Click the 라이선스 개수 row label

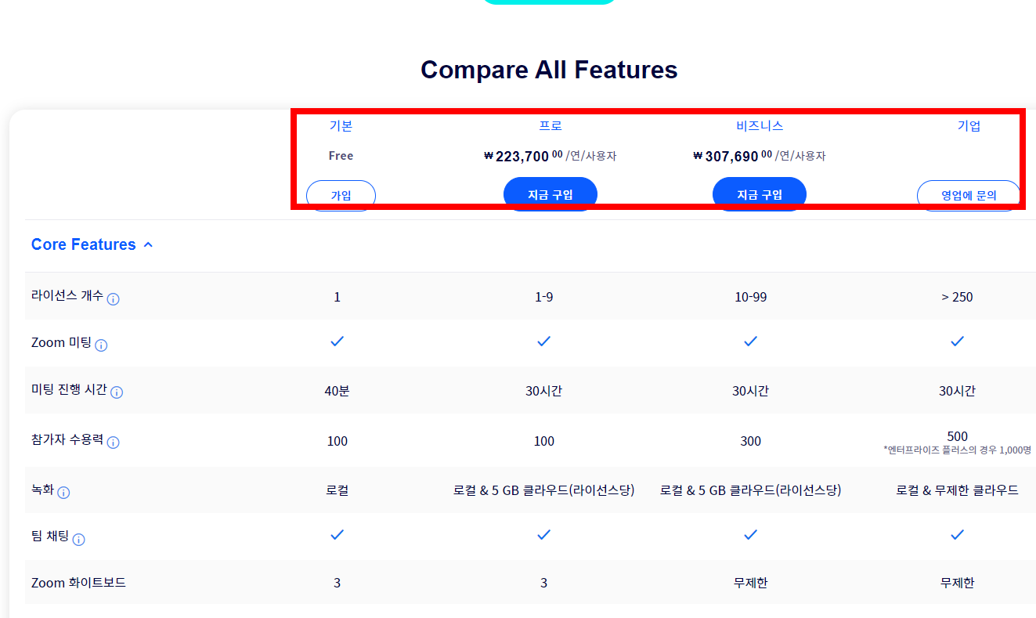click(67, 297)
